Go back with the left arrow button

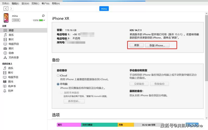click(6, 9)
